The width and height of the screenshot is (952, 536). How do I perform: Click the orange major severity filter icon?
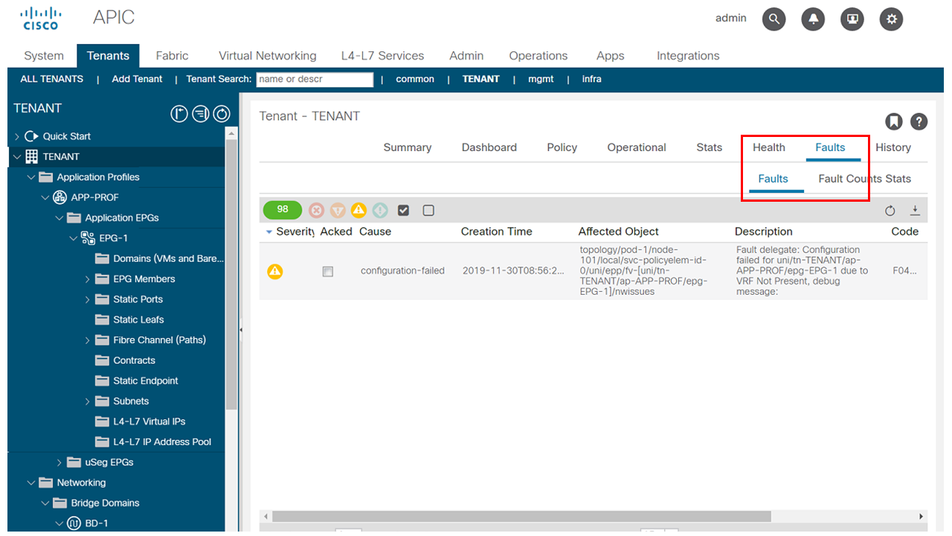338,210
